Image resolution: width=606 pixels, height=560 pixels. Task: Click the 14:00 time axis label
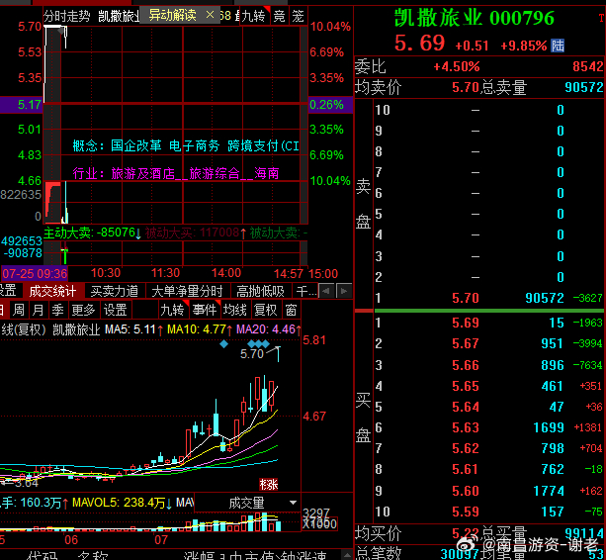[x=226, y=273]
